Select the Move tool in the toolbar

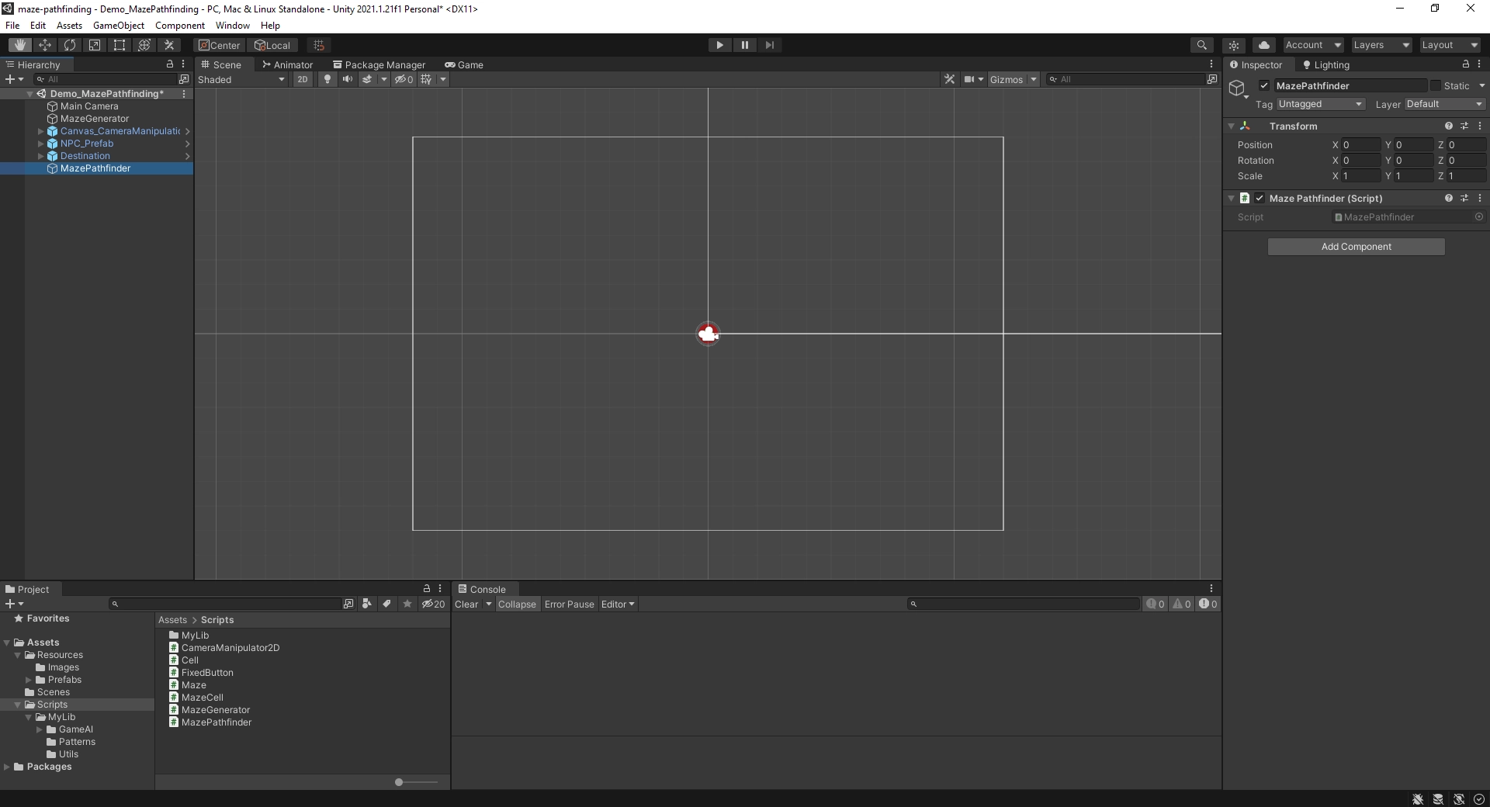coord(45,45)
